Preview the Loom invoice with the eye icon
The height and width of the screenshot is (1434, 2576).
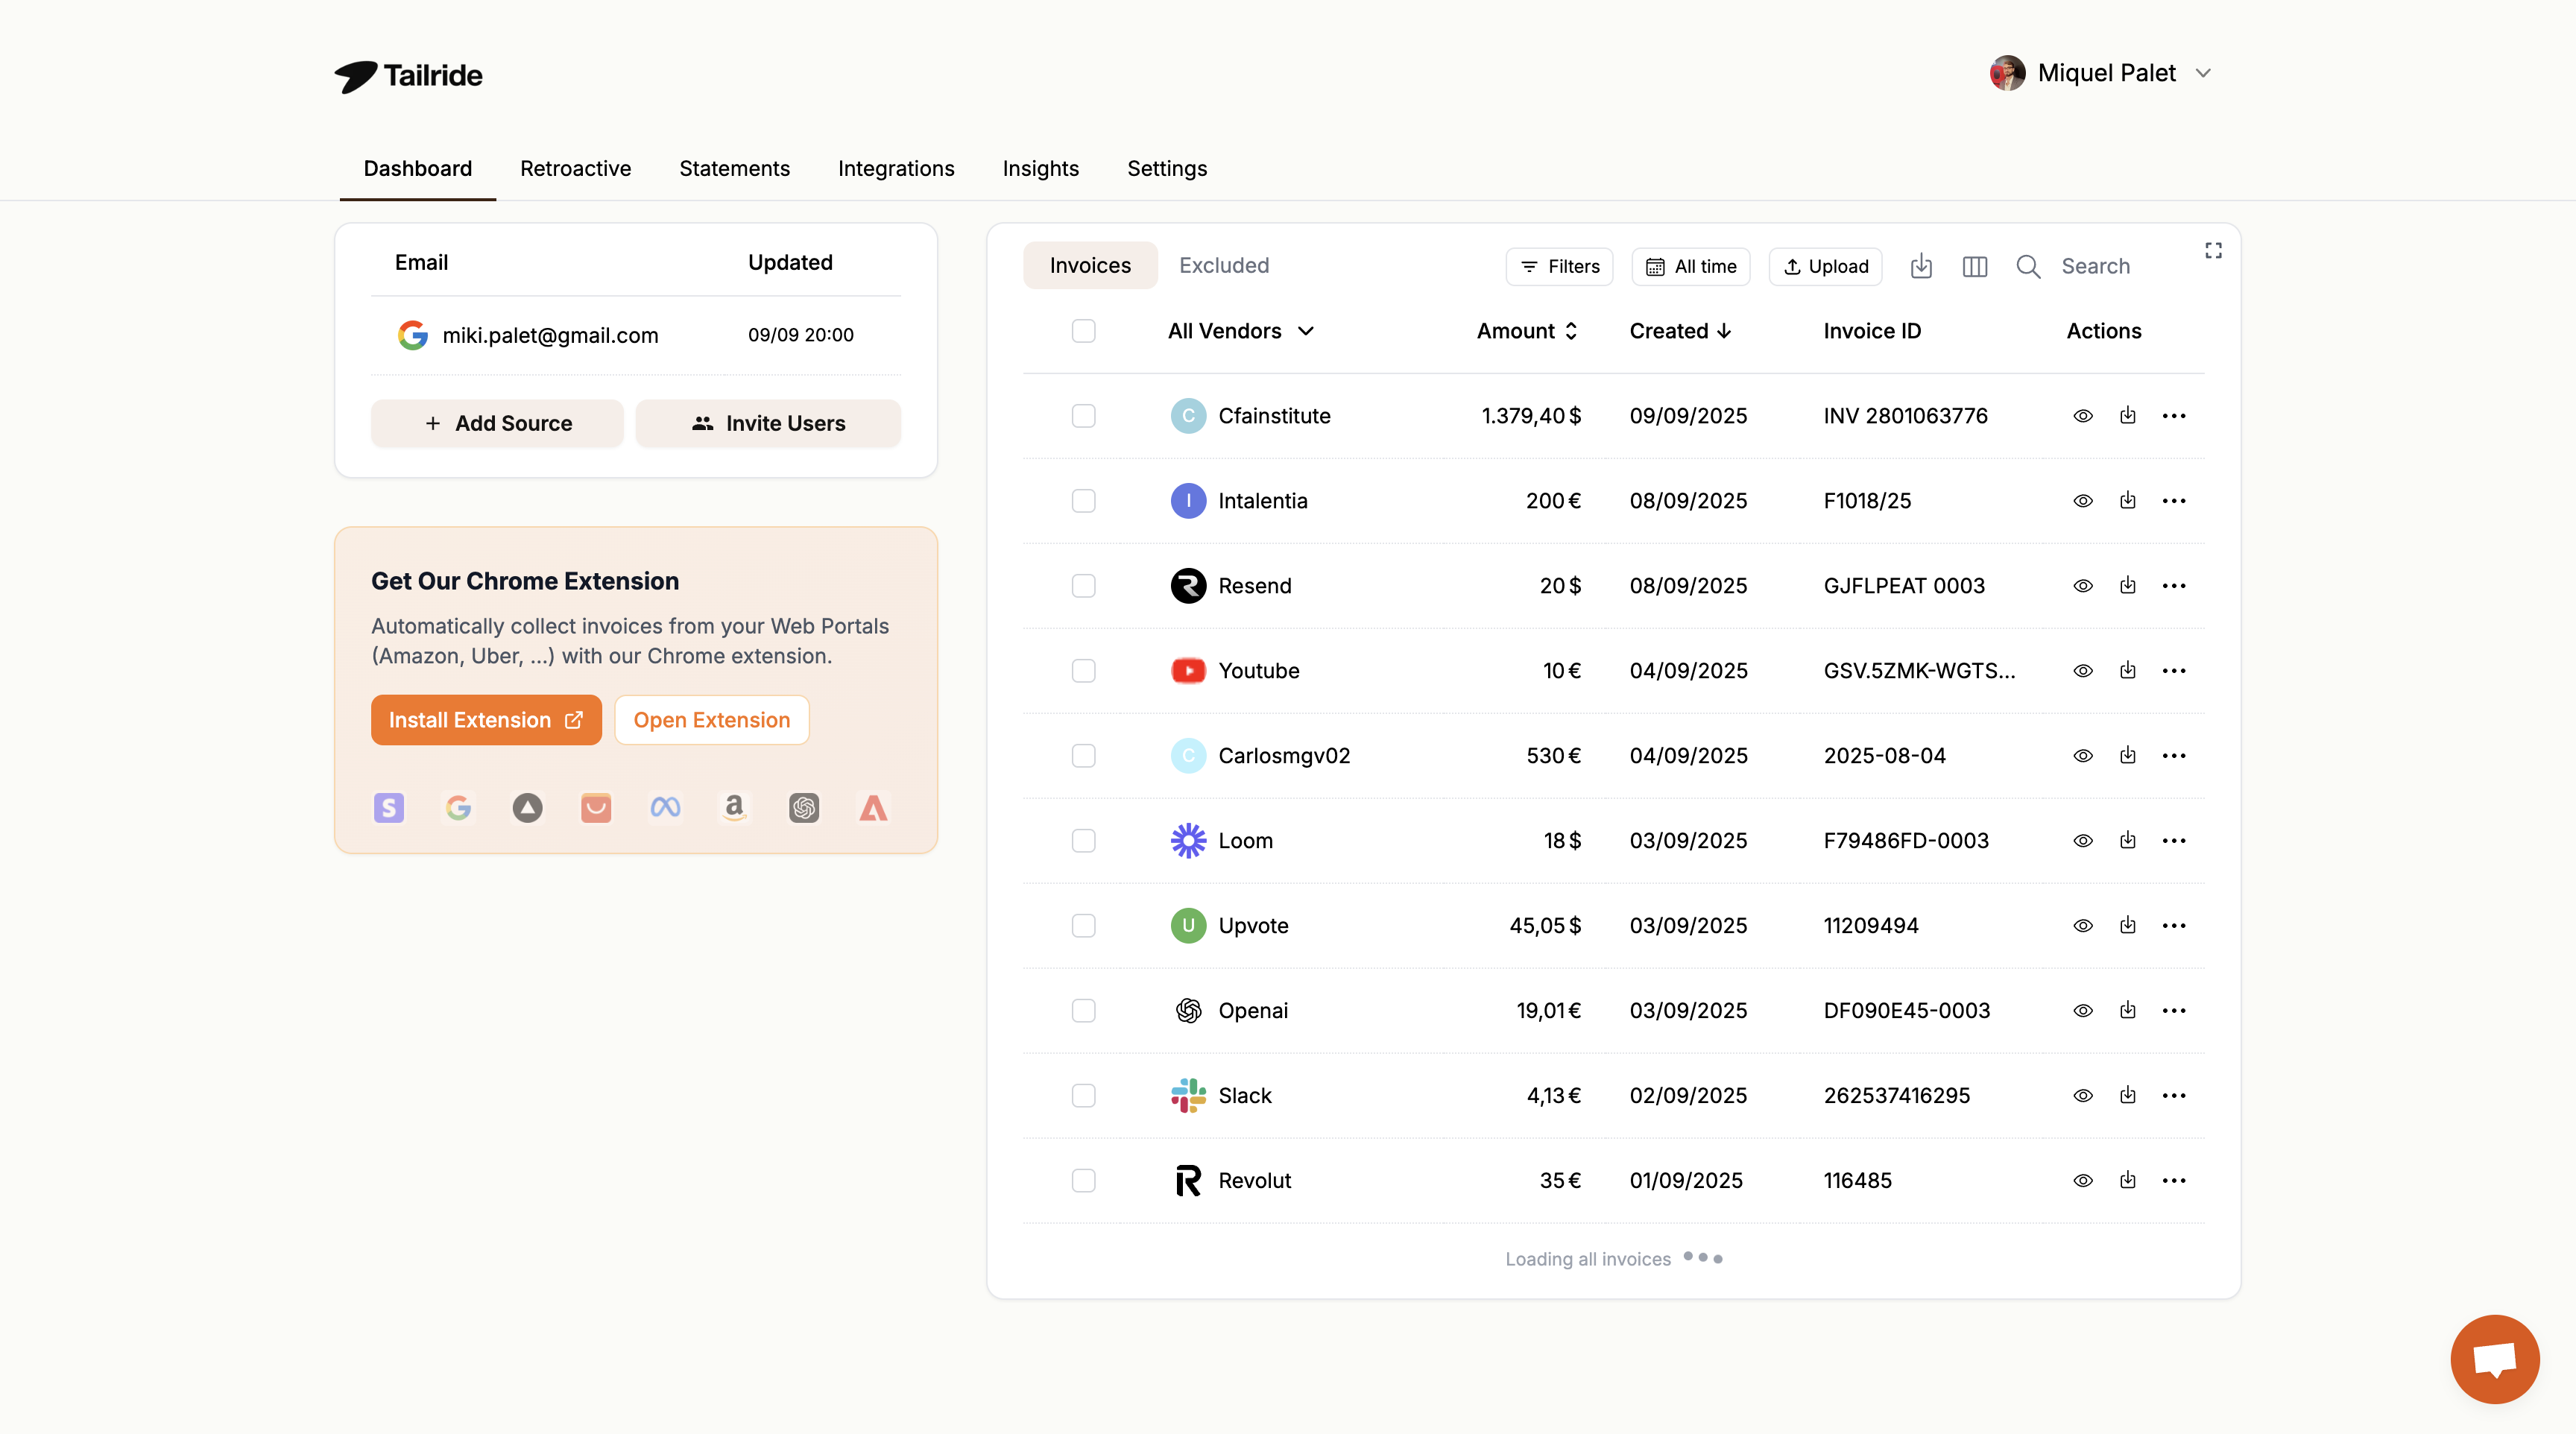point(2083,840)
